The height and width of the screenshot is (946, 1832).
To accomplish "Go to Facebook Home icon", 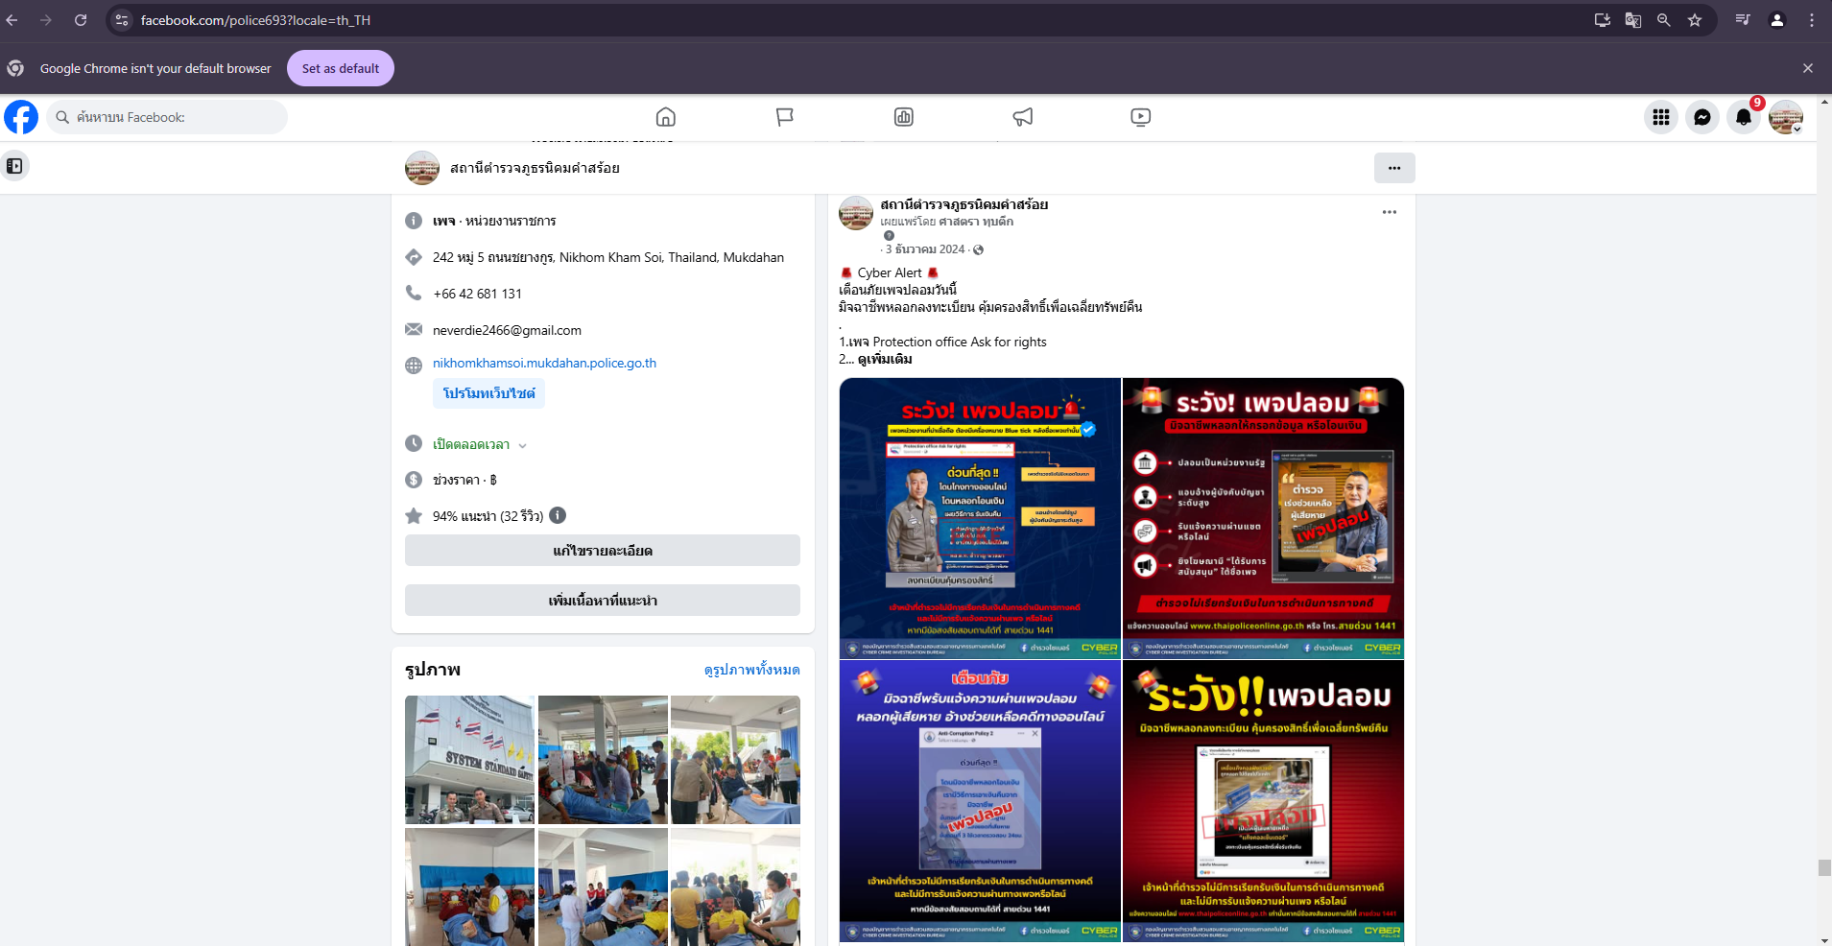I will (665, 117).
